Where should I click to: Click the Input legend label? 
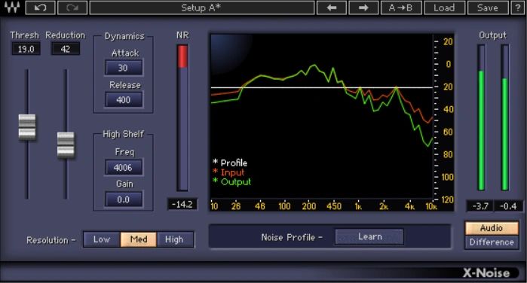coord(232,172)
